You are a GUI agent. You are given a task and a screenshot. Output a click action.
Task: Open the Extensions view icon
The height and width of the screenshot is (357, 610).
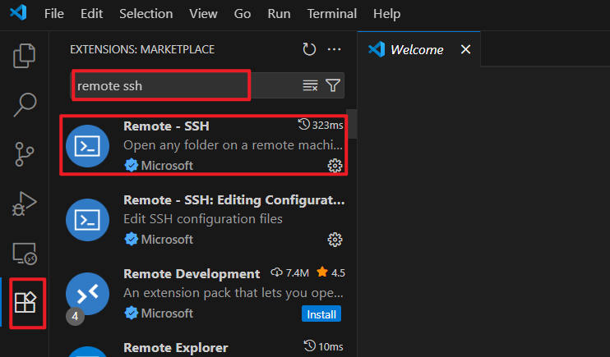[25, 303]
